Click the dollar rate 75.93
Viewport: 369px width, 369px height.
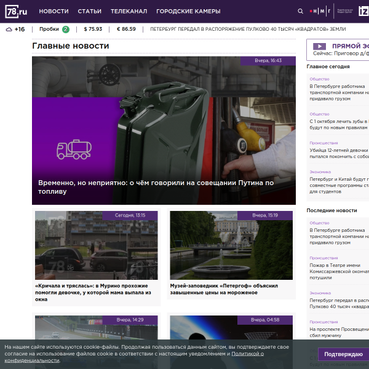pos(93,29)
